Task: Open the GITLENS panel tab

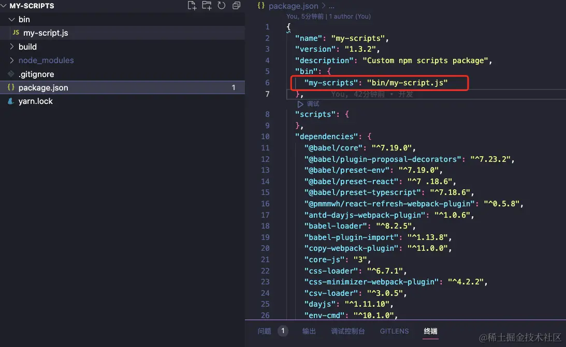Action: pyautogui.click(x=394, y=331)
